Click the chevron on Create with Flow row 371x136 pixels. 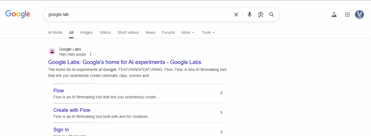221,112
